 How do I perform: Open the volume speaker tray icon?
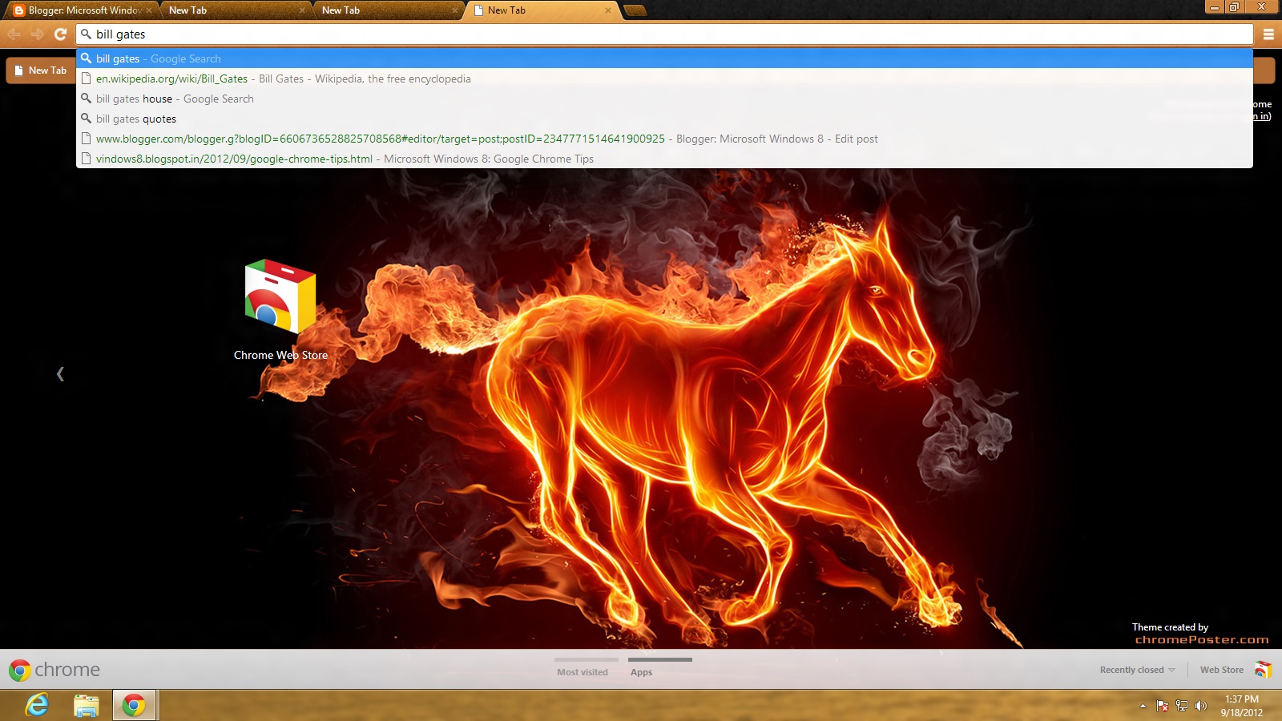(x=1200, y=706)
